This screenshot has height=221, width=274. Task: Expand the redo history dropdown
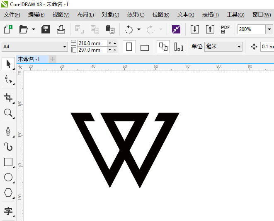pos(161,29)
